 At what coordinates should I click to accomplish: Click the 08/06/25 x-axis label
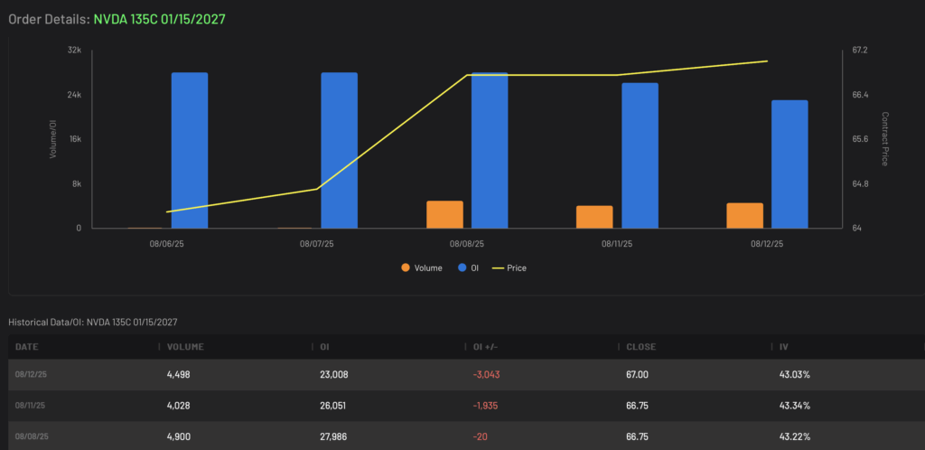167,243
